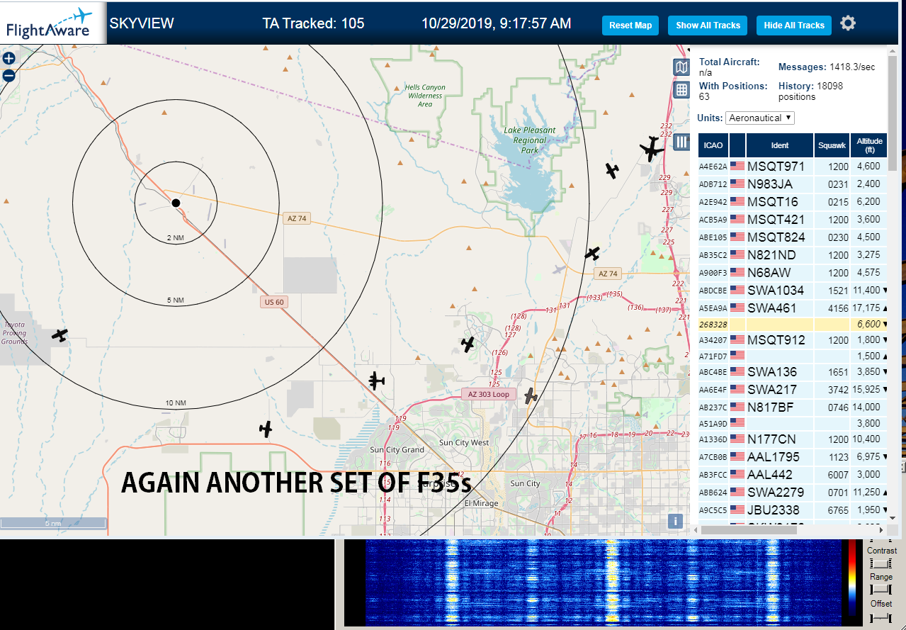
Task: Click the horizontal scrollbar left arrow
Action: tap(695, 529)
